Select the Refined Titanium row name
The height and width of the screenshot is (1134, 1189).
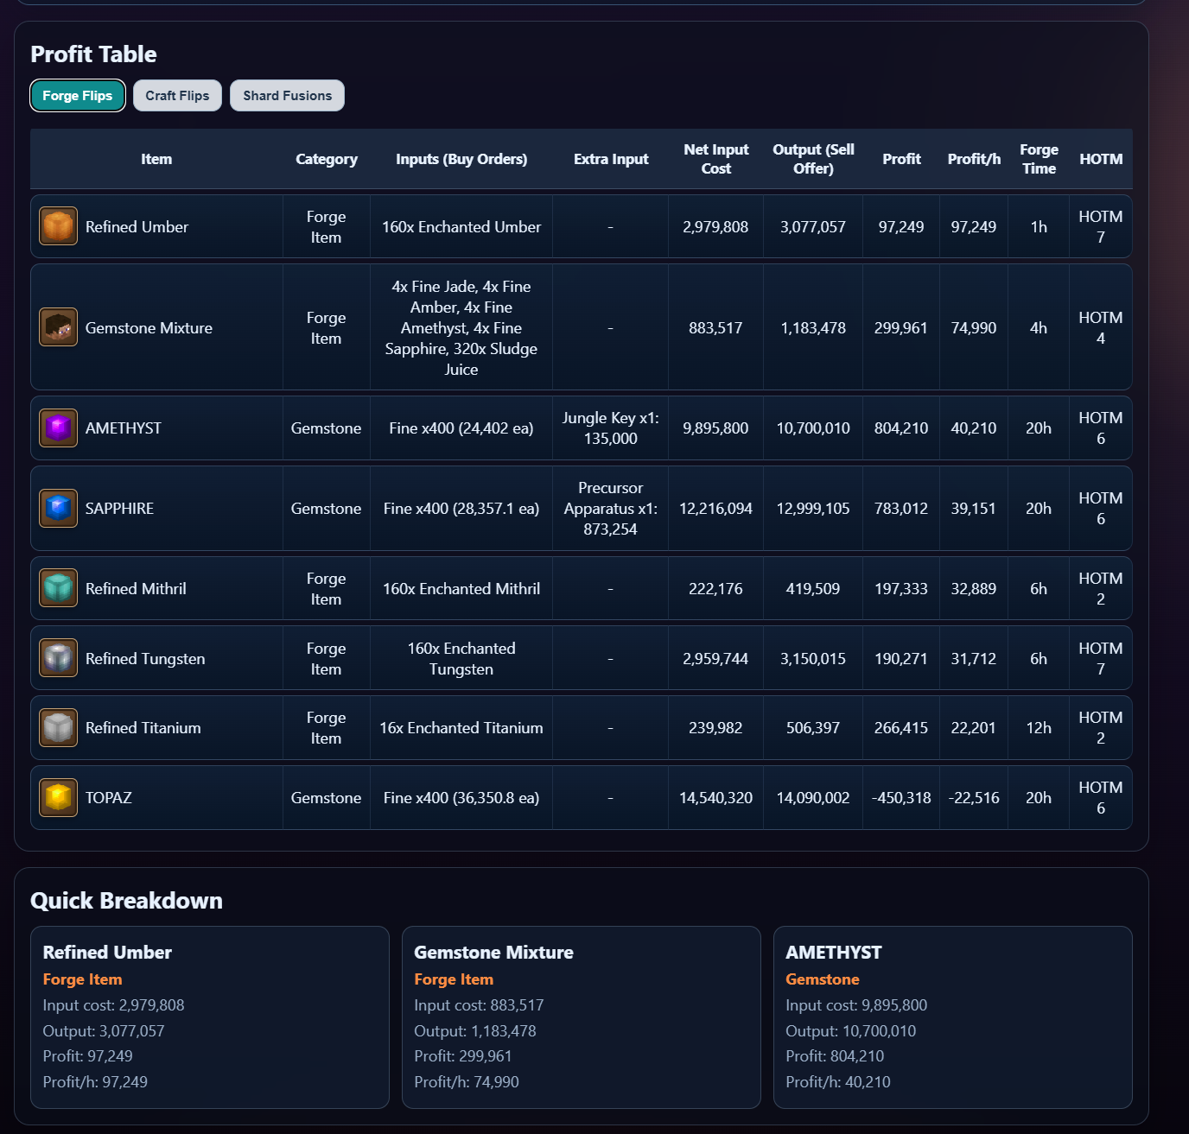click(143, 727)
